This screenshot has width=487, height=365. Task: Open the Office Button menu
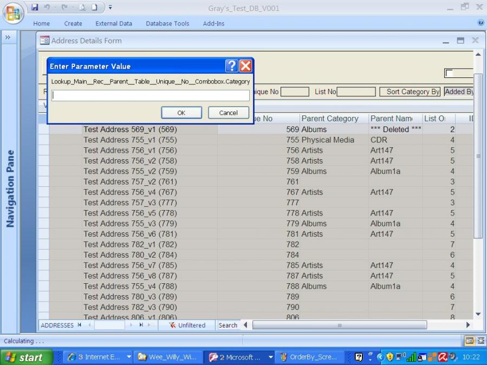tap(14, 14)
